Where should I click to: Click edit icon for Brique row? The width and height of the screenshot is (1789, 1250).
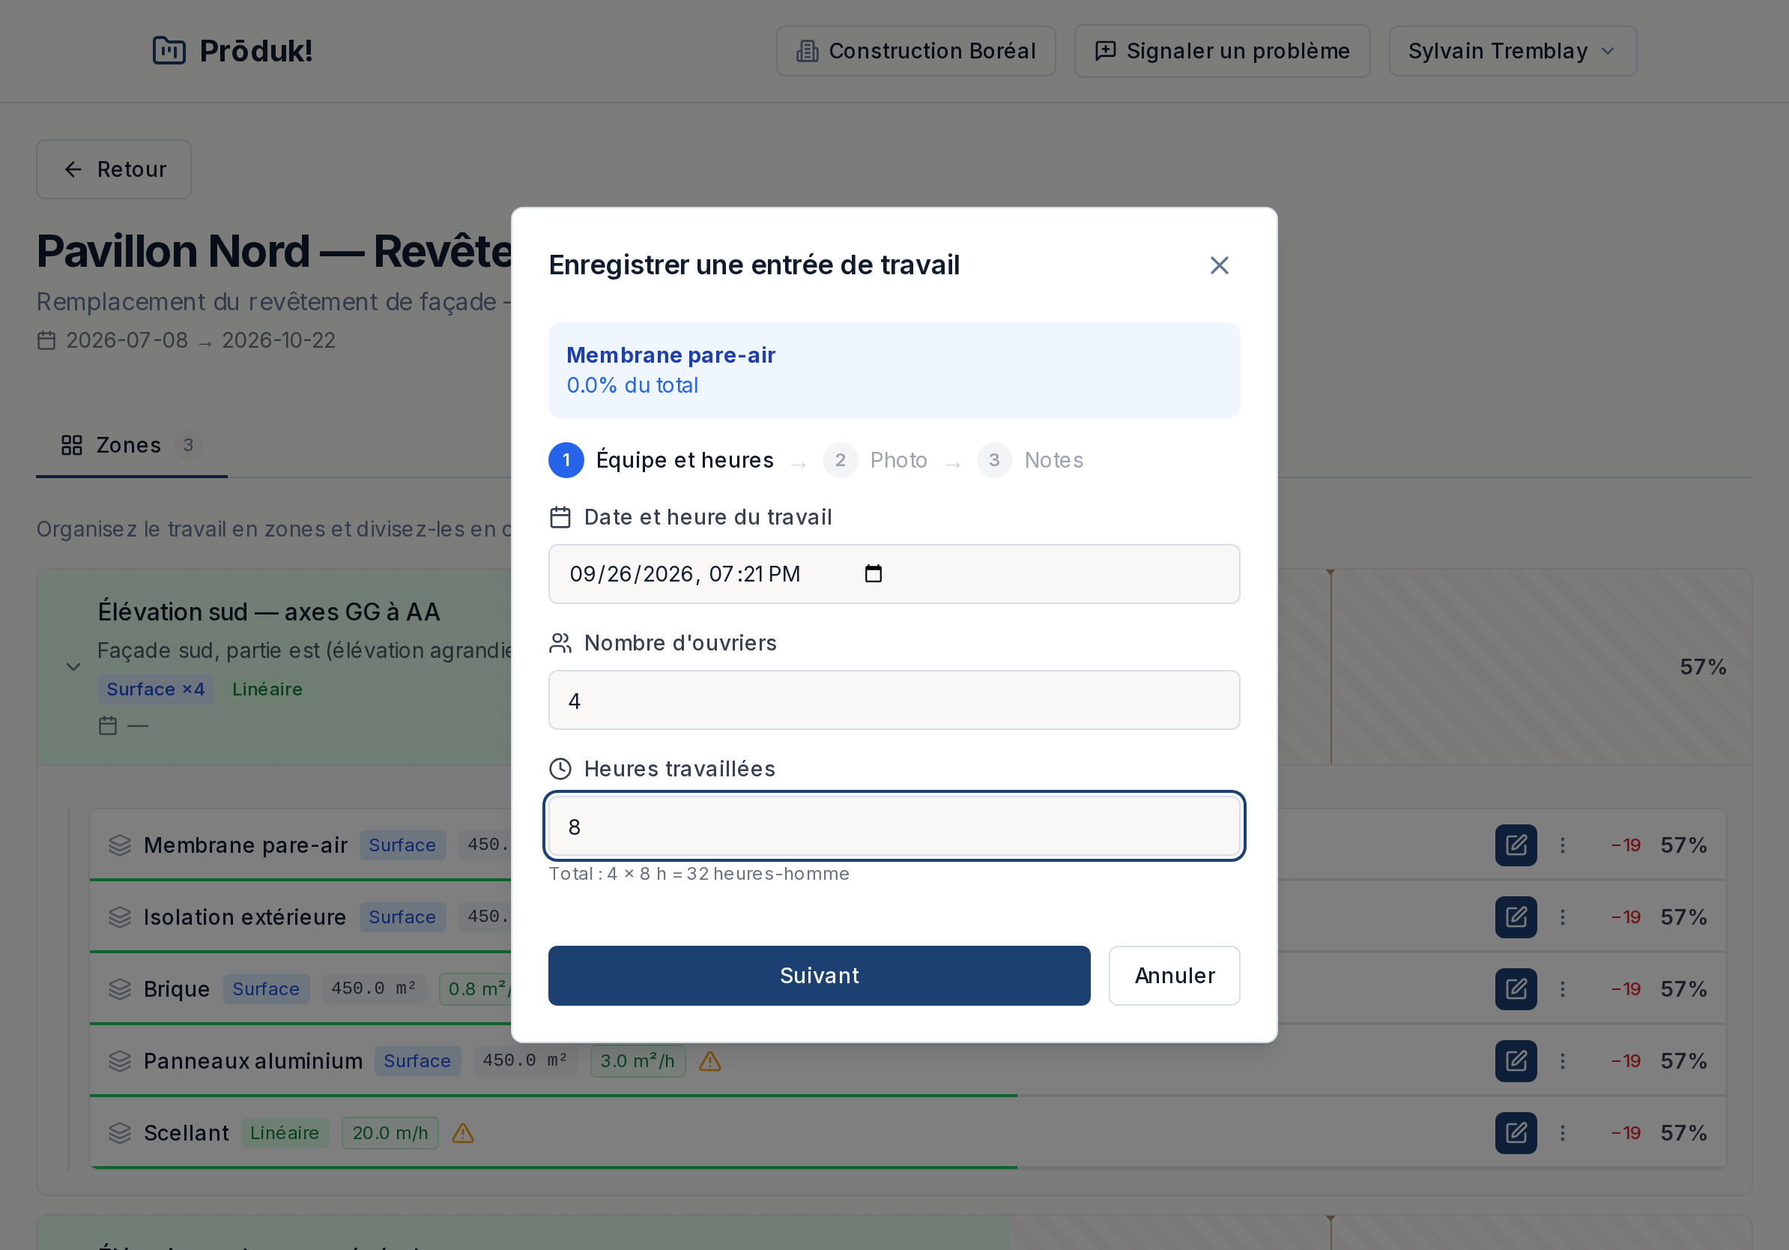coord(1516,989)
